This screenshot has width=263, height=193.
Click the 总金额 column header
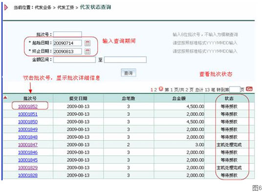pos(179,98)
